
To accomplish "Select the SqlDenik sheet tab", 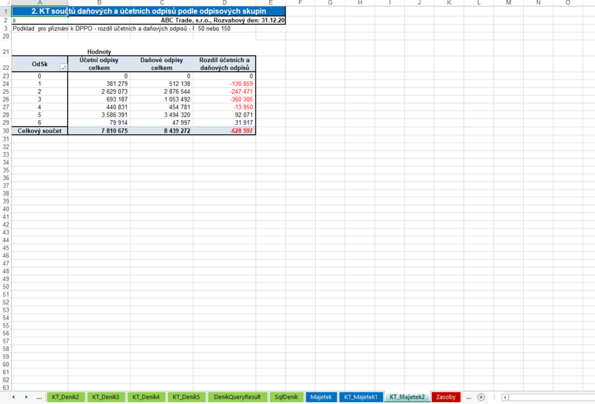I will point(286,397).
